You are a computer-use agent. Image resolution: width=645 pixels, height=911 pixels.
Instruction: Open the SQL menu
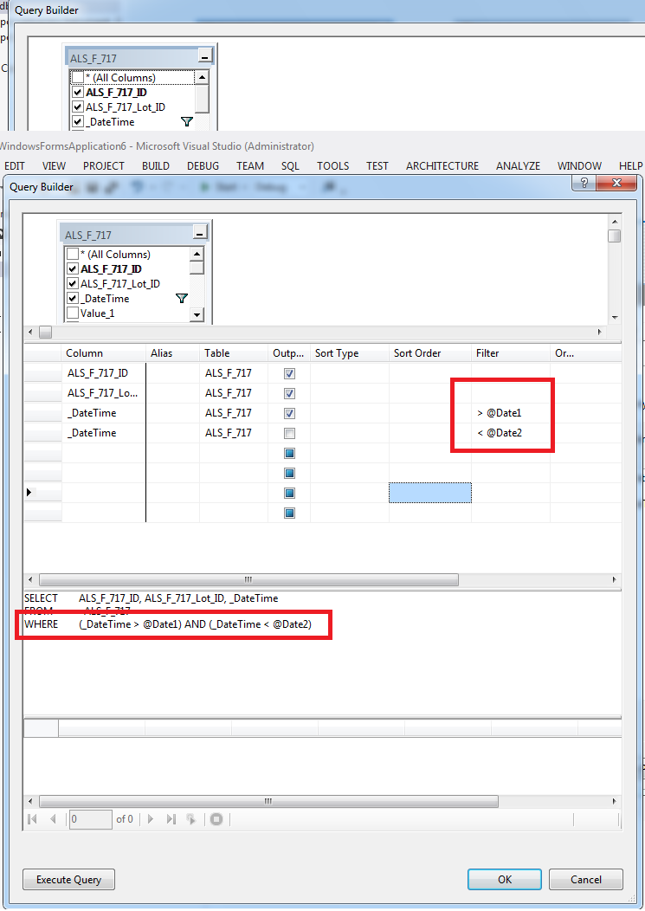[x=290, y=165]
